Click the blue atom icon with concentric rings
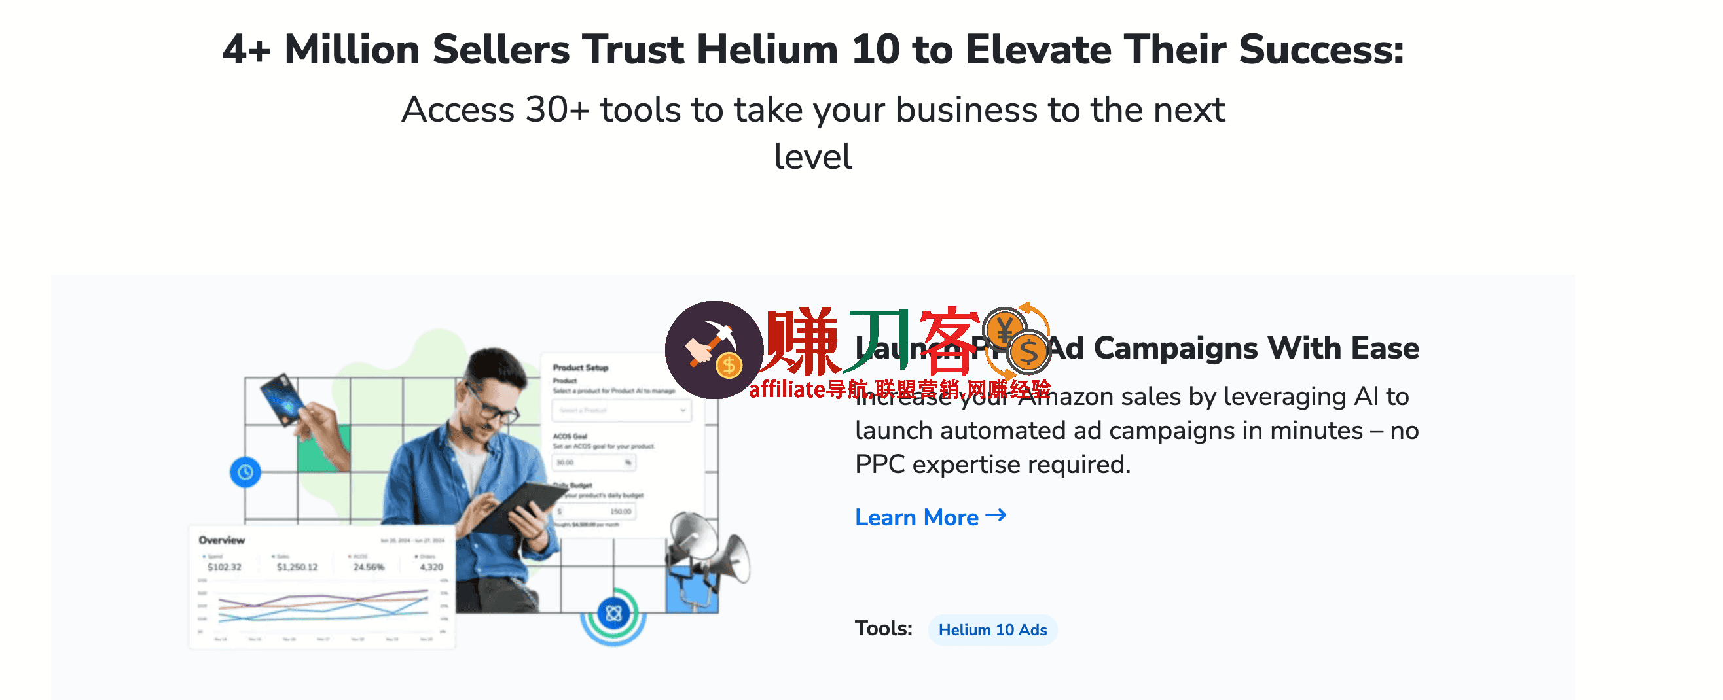Viewport: 1723px width, 700px height. coord(613,613)
